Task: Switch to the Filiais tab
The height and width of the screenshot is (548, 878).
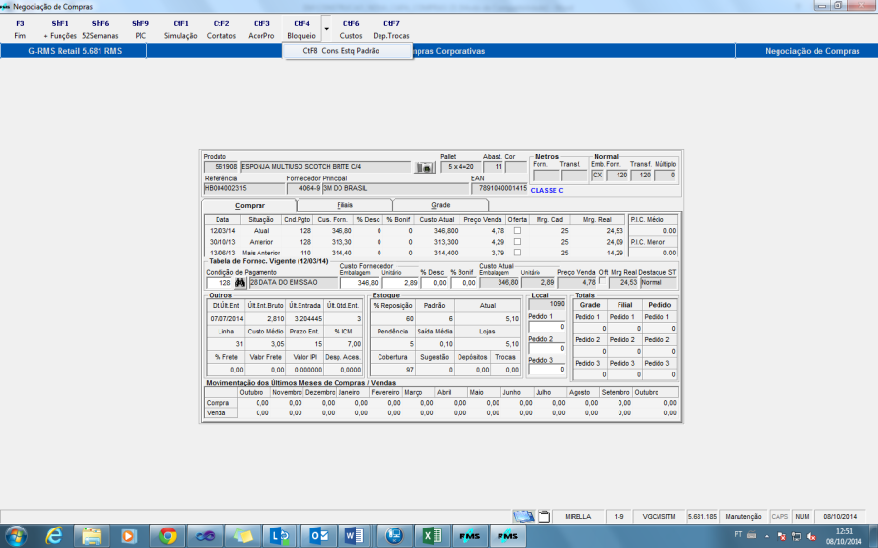Action: 345,205
